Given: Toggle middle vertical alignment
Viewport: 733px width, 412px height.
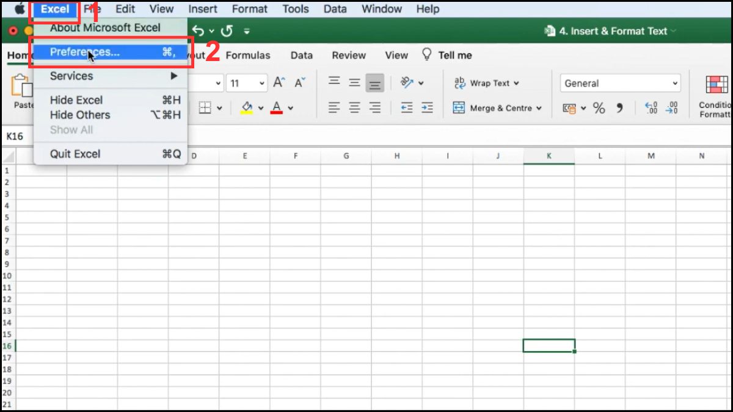Looking at the screenshot, I should coord(355,81).
